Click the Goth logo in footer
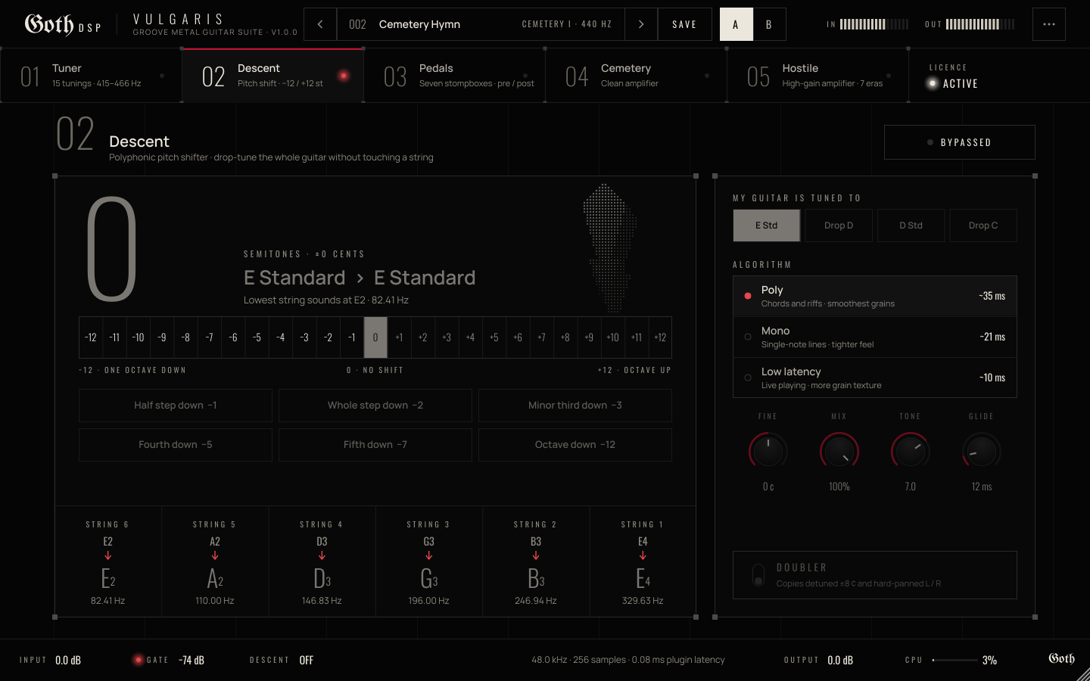Image resolution: width=1090 pixels, height=681 pixels. click(x=1061, y=658)
